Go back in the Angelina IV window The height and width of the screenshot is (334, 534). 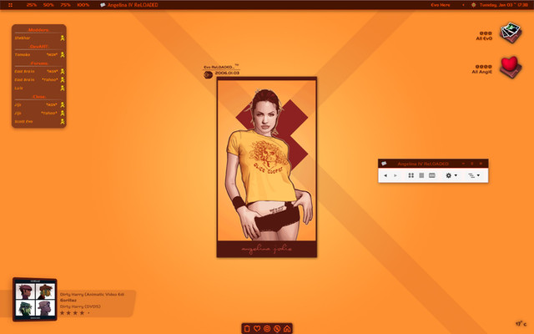tap(385, 175)
